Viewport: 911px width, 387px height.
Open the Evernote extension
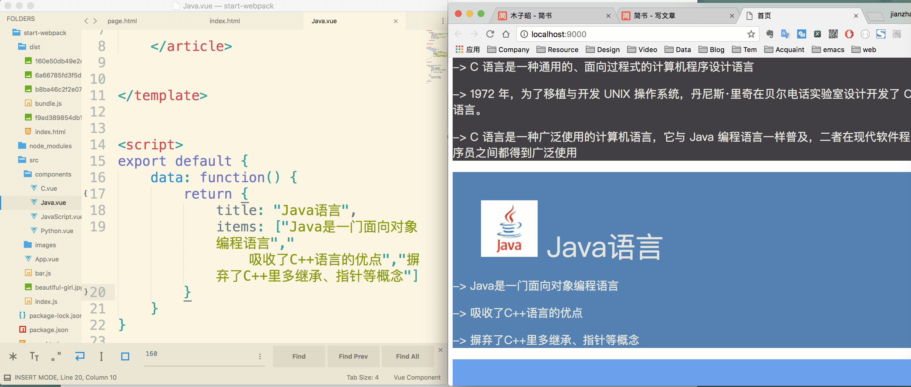[x=770, y=34]
